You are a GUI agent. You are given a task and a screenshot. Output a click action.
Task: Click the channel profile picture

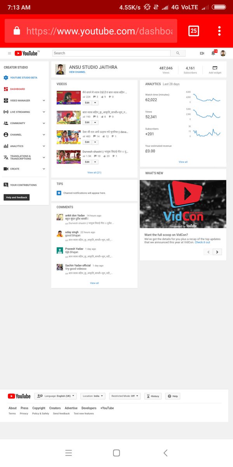[61, 69]
